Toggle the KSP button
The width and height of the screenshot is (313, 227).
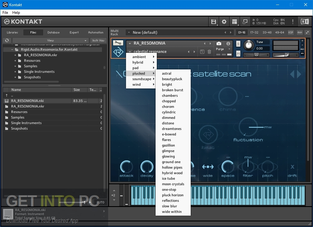291,32
